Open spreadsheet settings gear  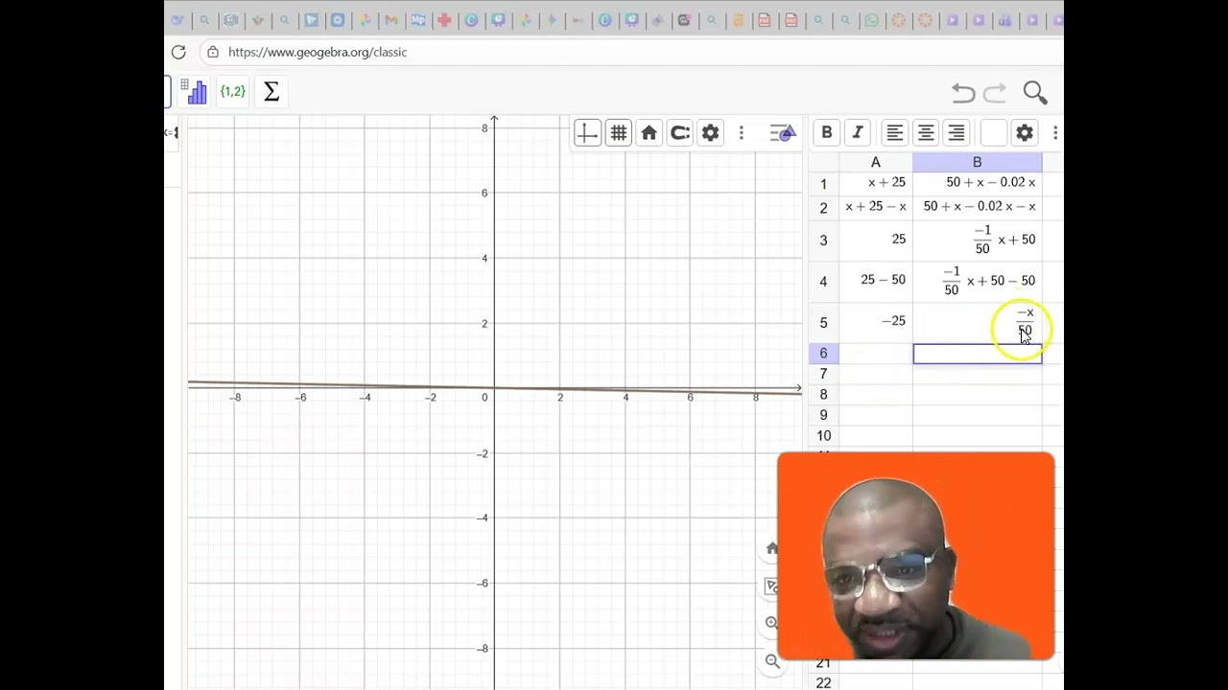coord(1025,133)
